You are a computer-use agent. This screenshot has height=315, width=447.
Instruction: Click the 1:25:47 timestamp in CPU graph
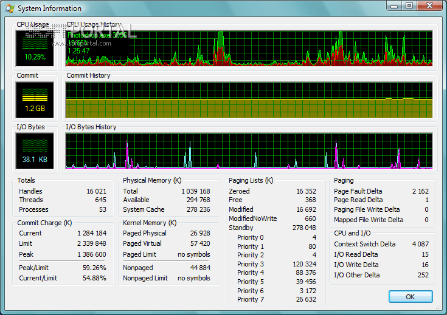pyautogui.click(x=78, y=51)
